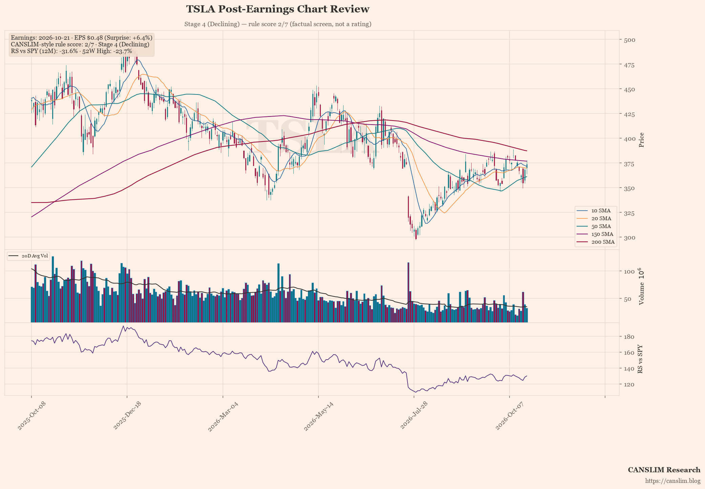Click the '200 SMA' legend entry
Image resolution: width=705 pixels, height=489 pixels.
click(596, 242)
